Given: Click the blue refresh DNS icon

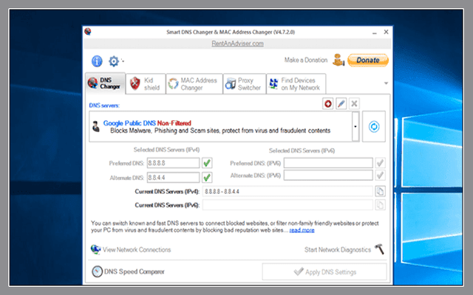Looking at the screenshot, I should tap(374, 126).
